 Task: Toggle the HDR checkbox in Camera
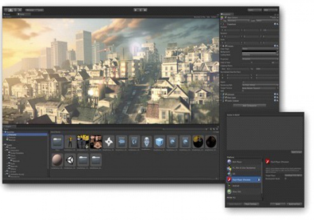pyautogui.click(x=243, y=91)
